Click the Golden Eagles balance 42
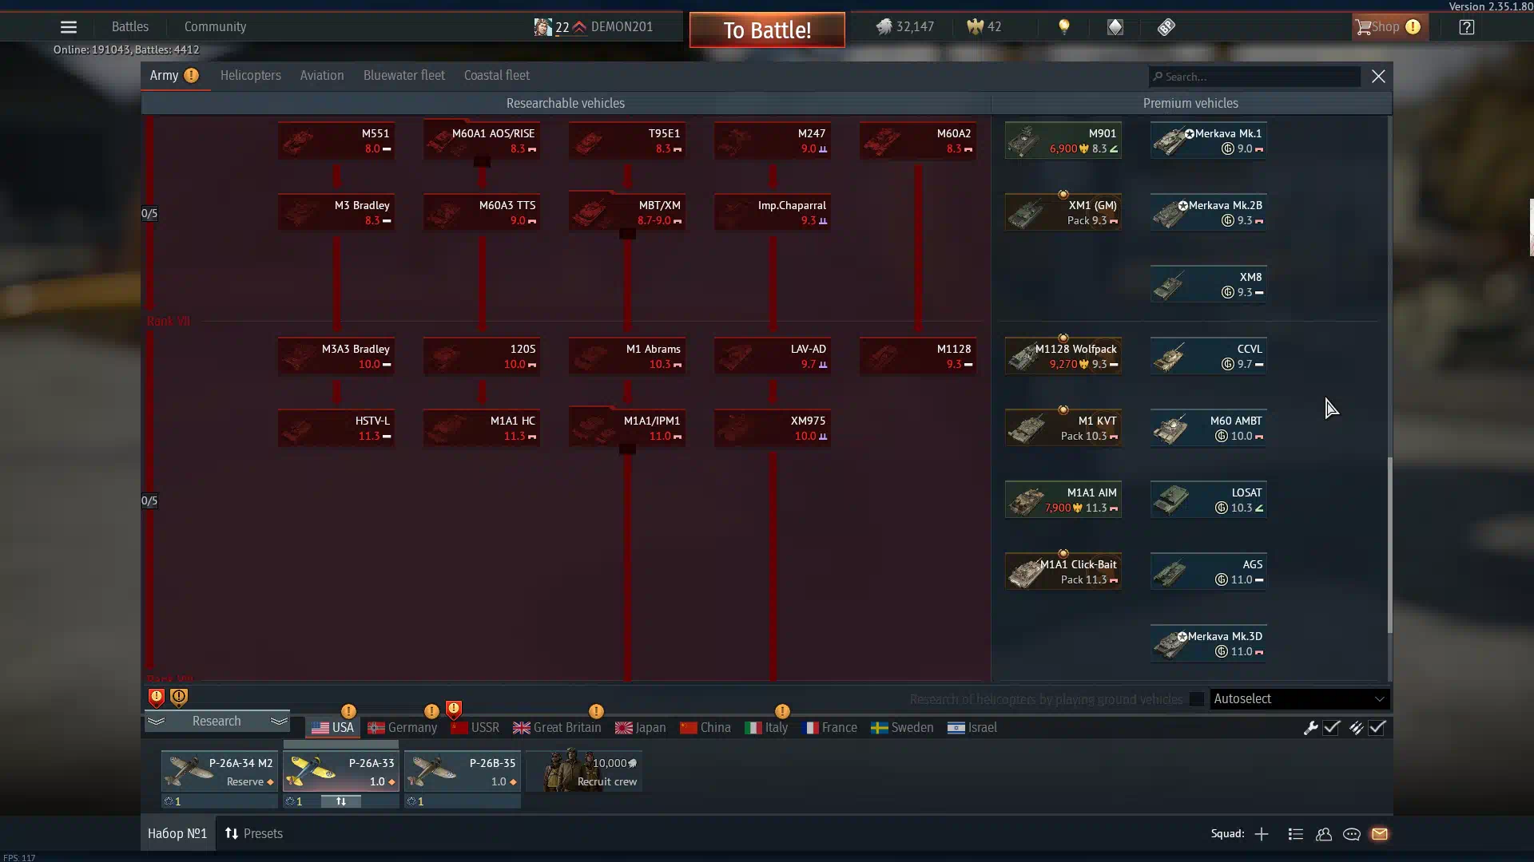The image size is (1534, 862). tap(984, 27)
